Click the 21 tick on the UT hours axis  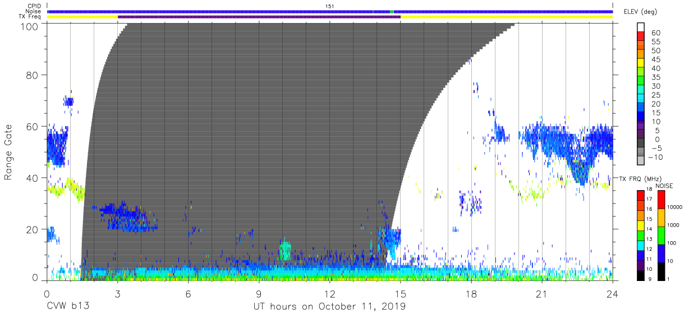[542, 293]
